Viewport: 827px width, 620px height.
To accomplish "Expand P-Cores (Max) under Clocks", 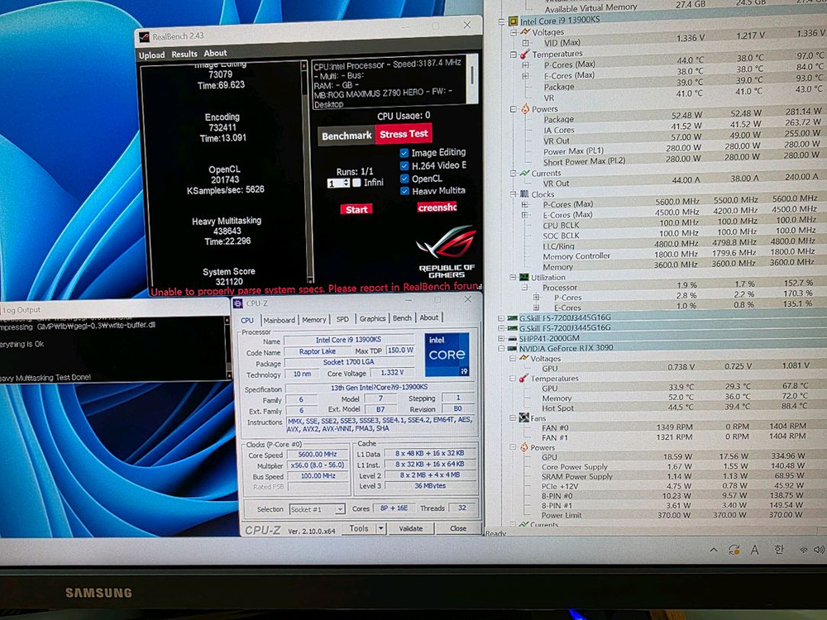I will (x=525, y=204).
